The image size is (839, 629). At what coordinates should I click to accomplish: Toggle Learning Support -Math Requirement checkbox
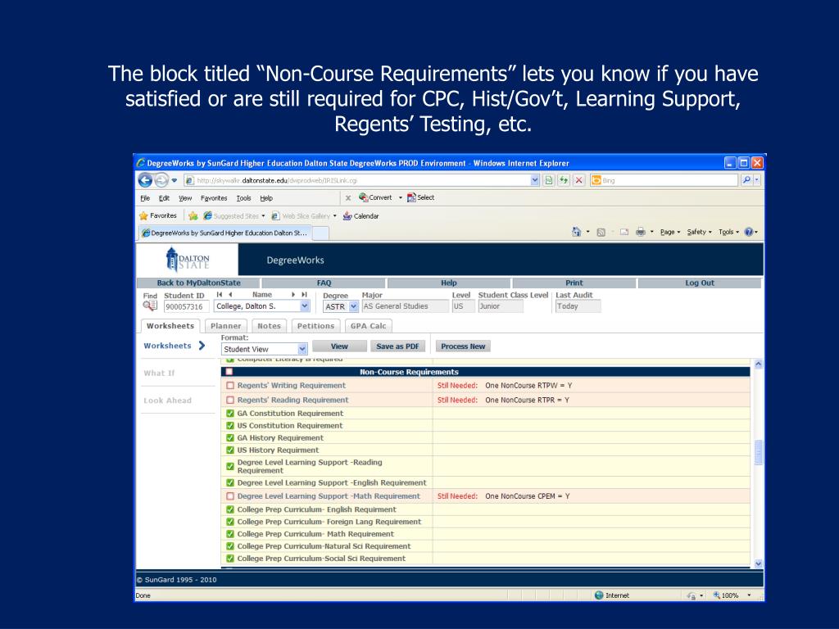230,496
